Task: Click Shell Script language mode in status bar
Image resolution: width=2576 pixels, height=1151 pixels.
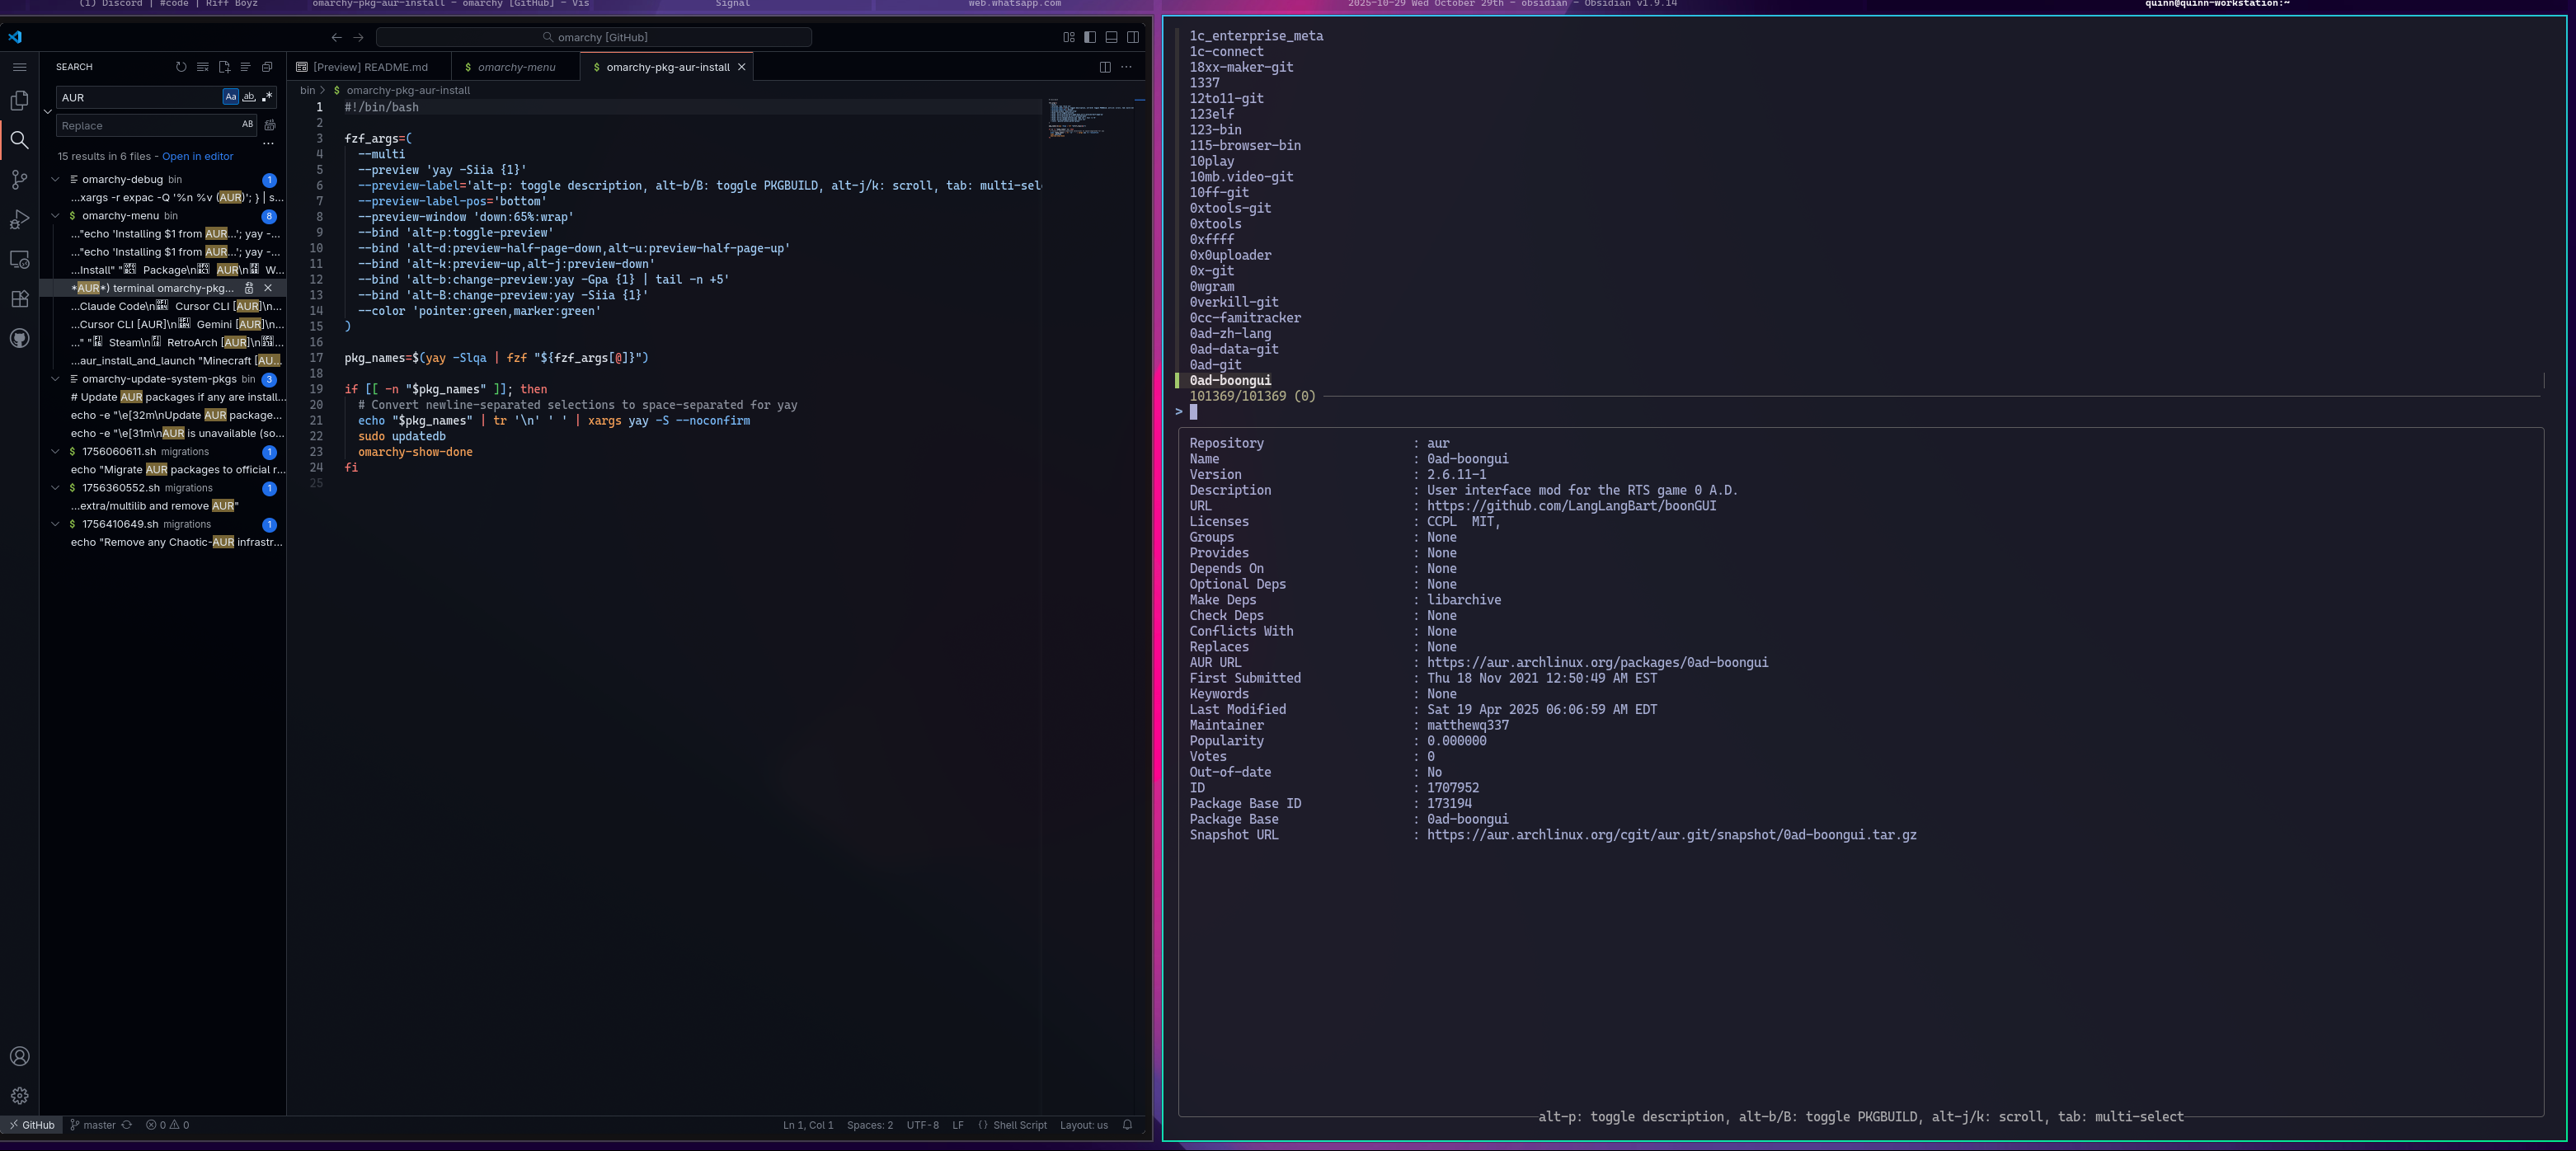Action: (x=1019, y=1125)
